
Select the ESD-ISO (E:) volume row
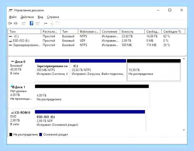click(97, 41)
